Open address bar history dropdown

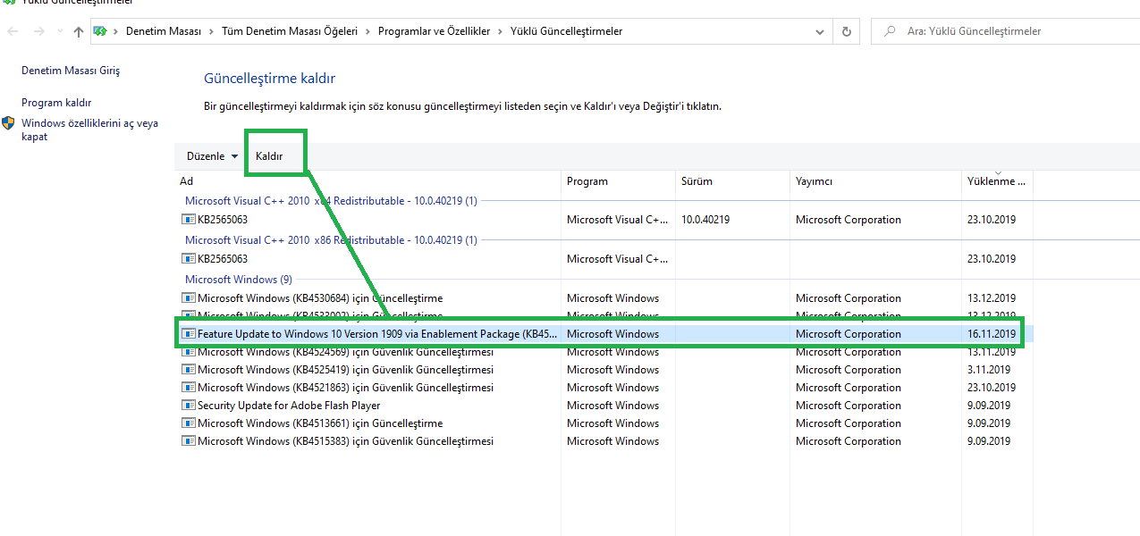tap(820, 31)
